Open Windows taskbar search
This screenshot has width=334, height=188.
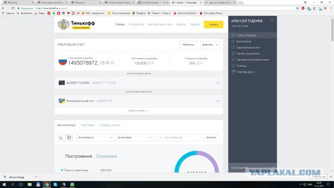(x=13, y=184)
